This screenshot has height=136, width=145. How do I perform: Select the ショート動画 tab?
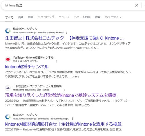pos(82,17)
